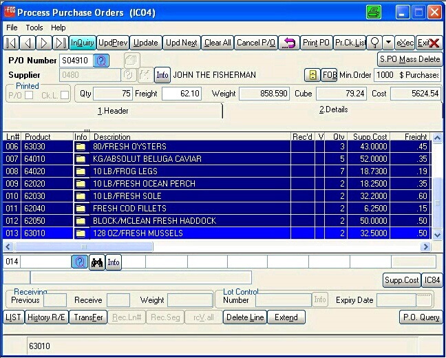Click the Freight input field
The image size is (446, 358).
182,94
